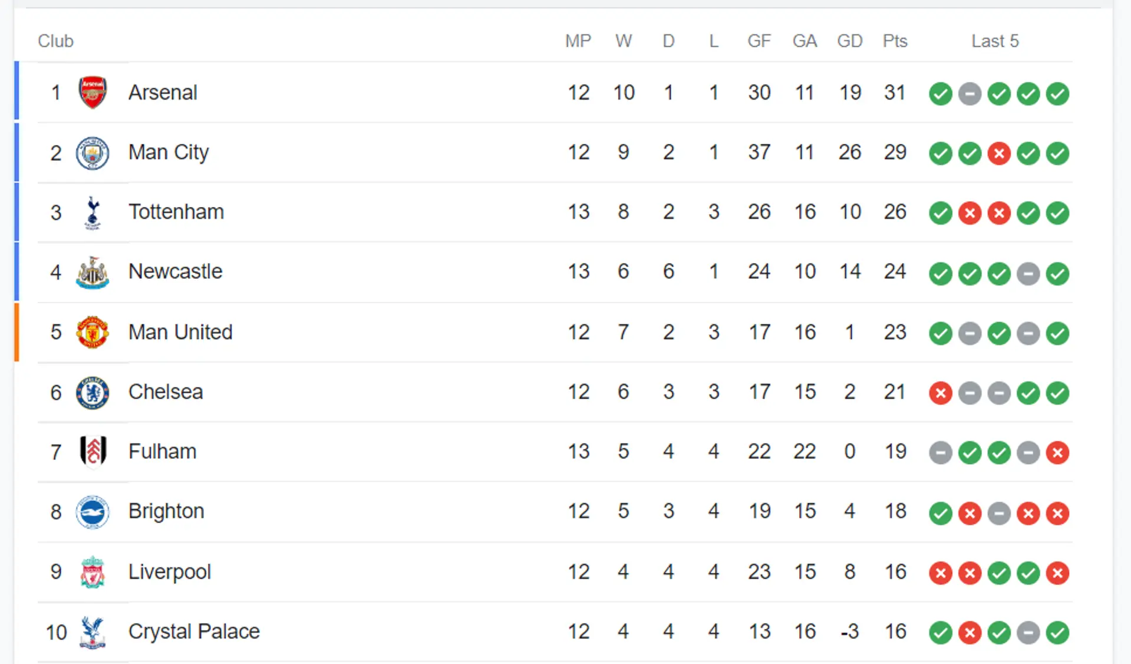Click the GD column header
1131x664 pixels.
tap(850, 41)
